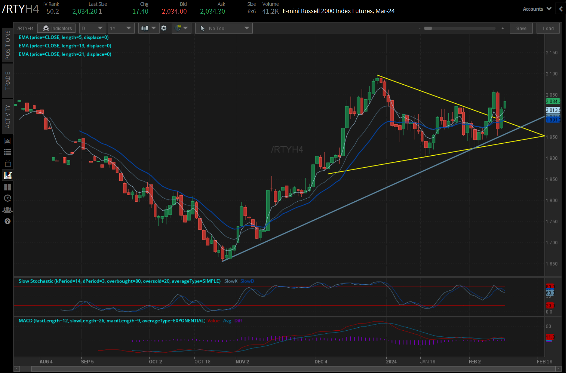Click the FEB 2 date axis label
Image resolution: width=566 pixels, height=373 pixels.
(x=475, y=362)
